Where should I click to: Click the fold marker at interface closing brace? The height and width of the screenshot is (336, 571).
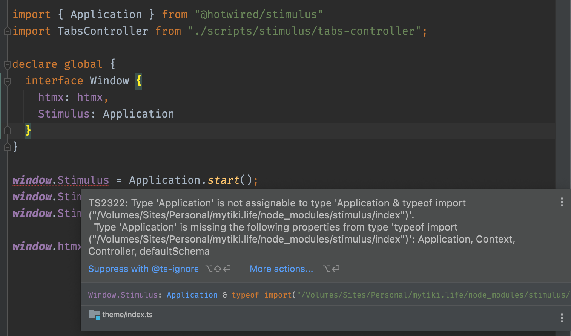click(7, 131)
